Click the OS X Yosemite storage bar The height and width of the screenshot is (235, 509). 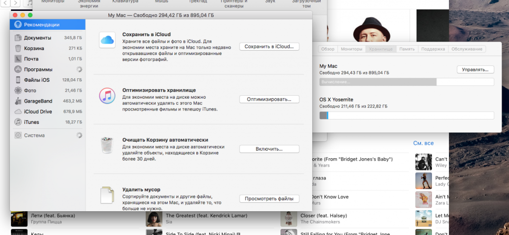tap(407, 116)
